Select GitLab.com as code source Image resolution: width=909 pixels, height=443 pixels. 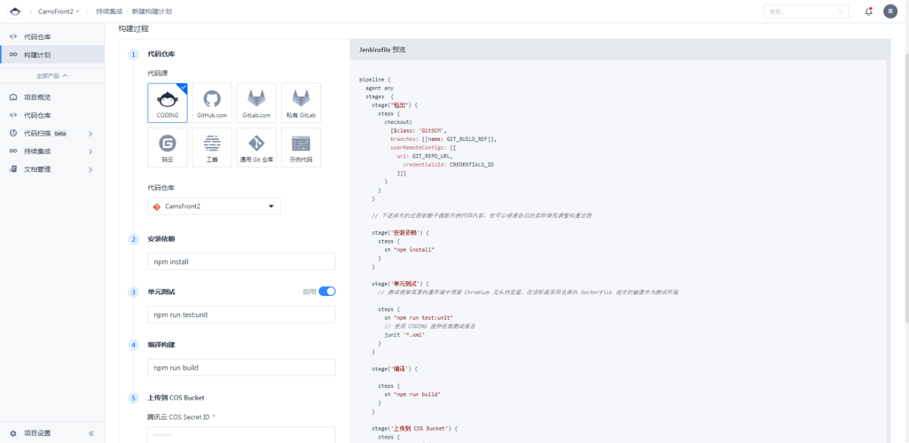pyautogui.click(x=257, y=103)
